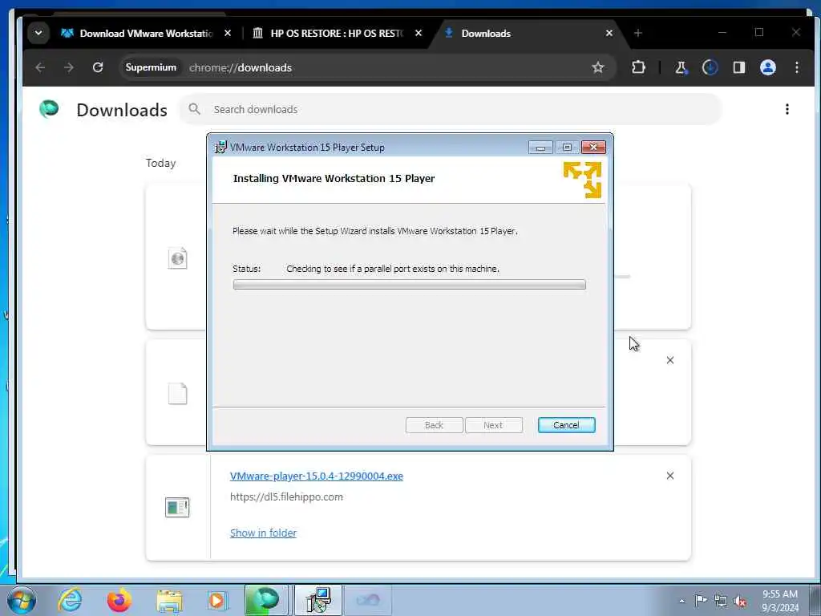Click the second download's blank file icon

(x=177, y=393)
